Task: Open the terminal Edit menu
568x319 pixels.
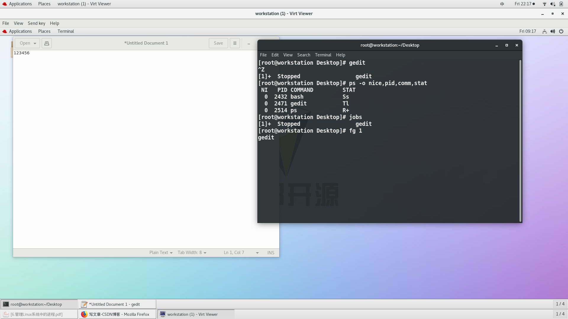Action: pos(275,55)
